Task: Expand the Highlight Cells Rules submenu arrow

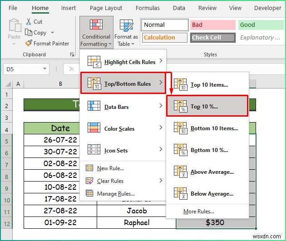Action: pos(161,60)
